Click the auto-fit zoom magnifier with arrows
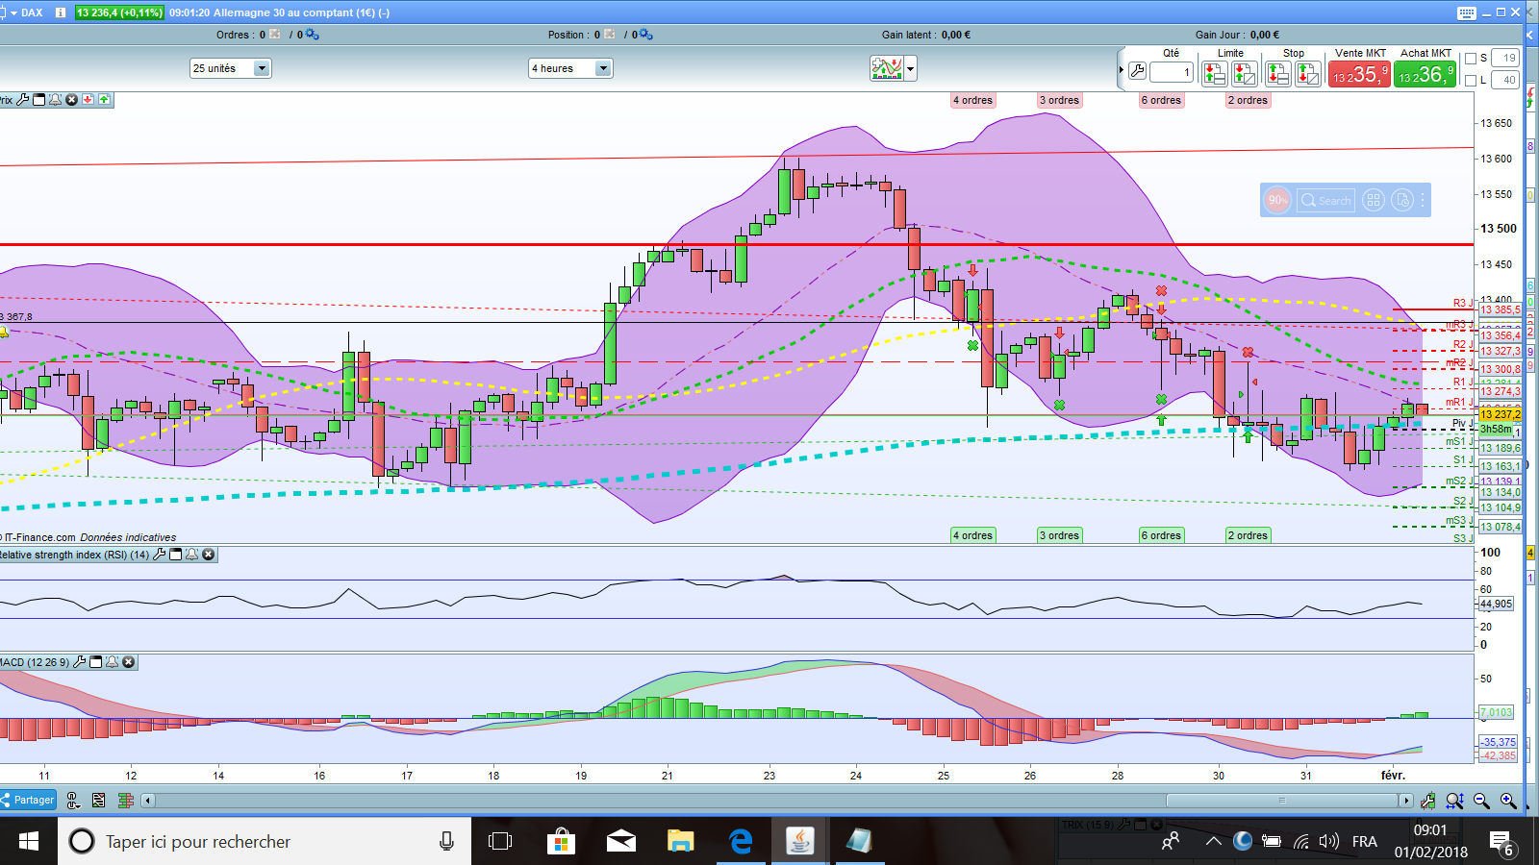 coord(1454,801)
